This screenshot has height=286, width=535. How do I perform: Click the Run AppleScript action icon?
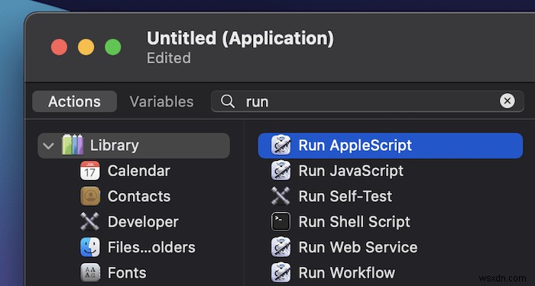(280, 146)
